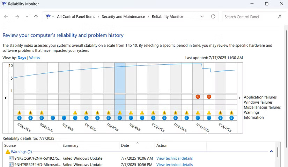Click the leftmost red application failure icon

[x=198, y=97]
